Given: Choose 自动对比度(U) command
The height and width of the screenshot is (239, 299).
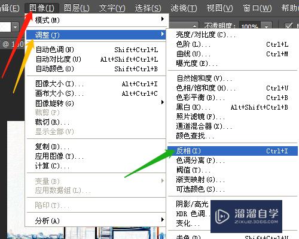Looking at the screenshot, I should [x=96, y=59].
